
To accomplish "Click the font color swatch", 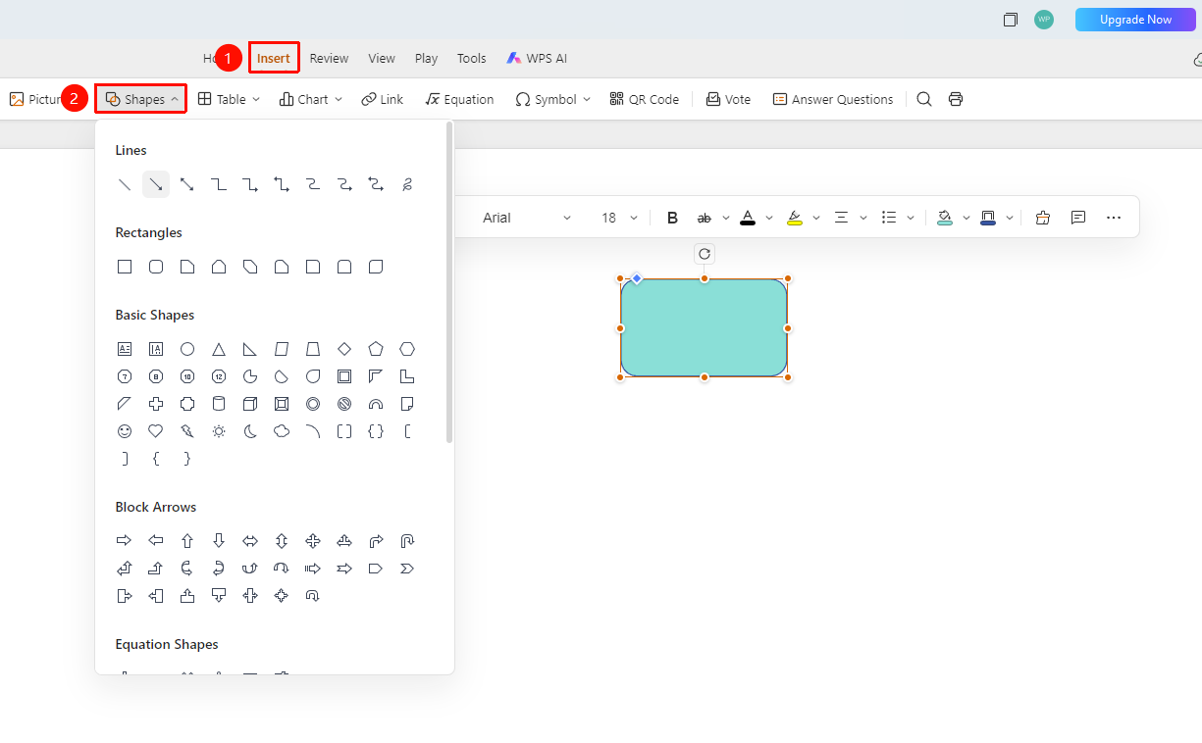I will [748, 218].
